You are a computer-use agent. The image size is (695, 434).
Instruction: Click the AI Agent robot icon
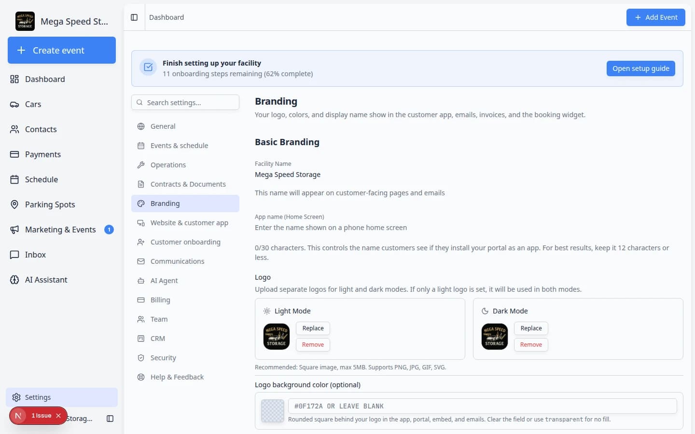click(x=141, y=281)
